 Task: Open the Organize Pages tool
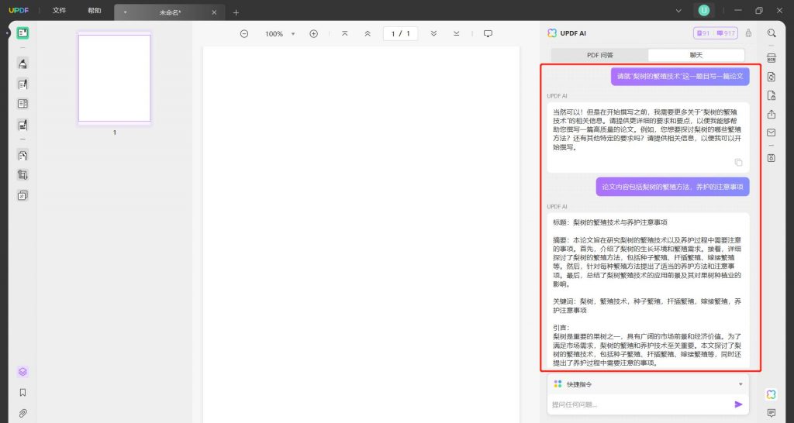pyautogui.click(x=22, y=156)
